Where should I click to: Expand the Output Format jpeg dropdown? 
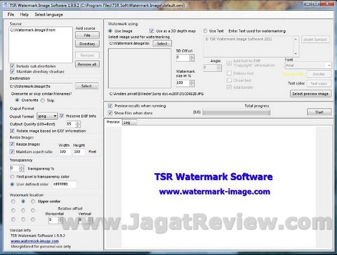(x=47, y=115)
